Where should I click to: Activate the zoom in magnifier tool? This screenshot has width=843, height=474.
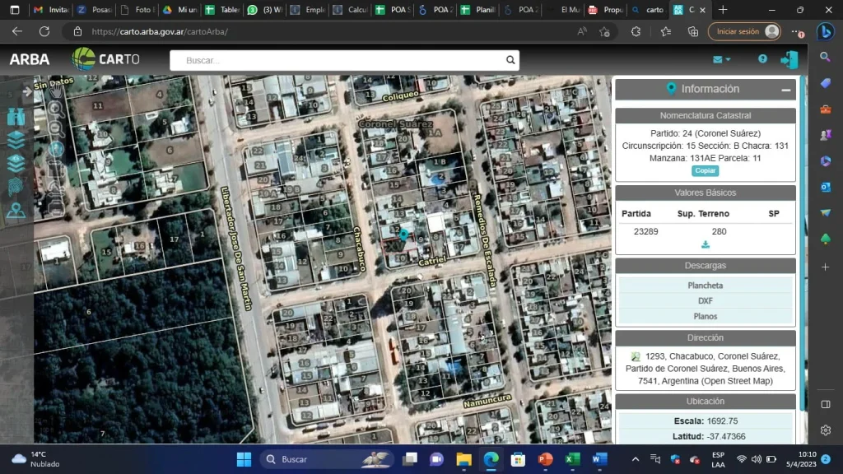(x=55, y=109)
